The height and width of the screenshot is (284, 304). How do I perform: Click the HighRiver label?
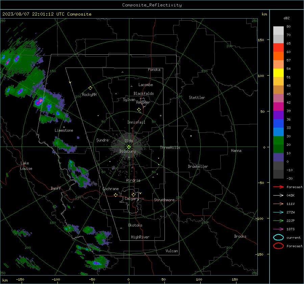140,237
